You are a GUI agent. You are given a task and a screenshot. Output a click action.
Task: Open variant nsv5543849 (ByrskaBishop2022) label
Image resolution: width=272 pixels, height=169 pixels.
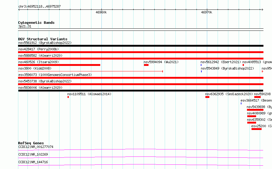click(227, 68)
